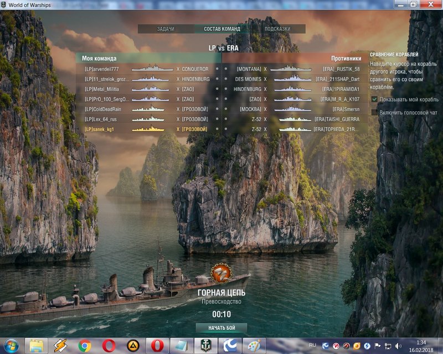This screenshot has width=443, height=354.
Task: Click the НАЧАТЬ БОЙ button
Action: (221, 328)
